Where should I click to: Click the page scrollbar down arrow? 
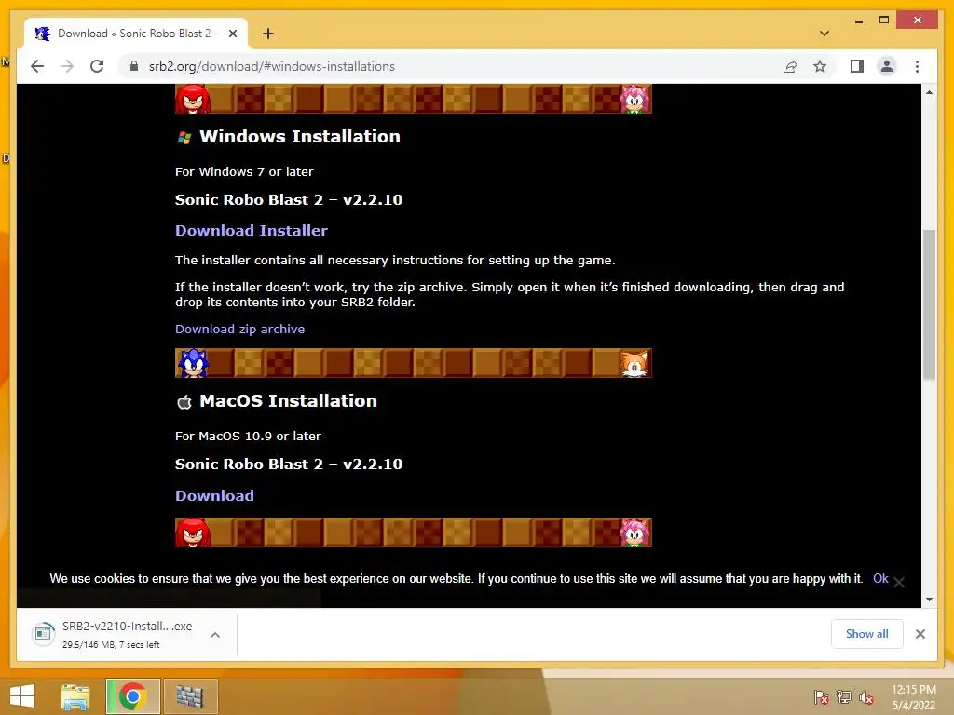pyautogui.click(x=929, y=600)
